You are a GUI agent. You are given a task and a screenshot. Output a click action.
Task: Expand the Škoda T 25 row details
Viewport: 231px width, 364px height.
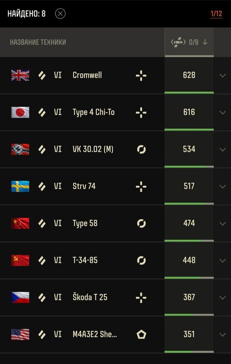point(223,298)
